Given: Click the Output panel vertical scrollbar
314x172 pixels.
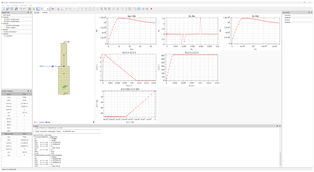Looking at the screenshot, I should pos(280,159).
